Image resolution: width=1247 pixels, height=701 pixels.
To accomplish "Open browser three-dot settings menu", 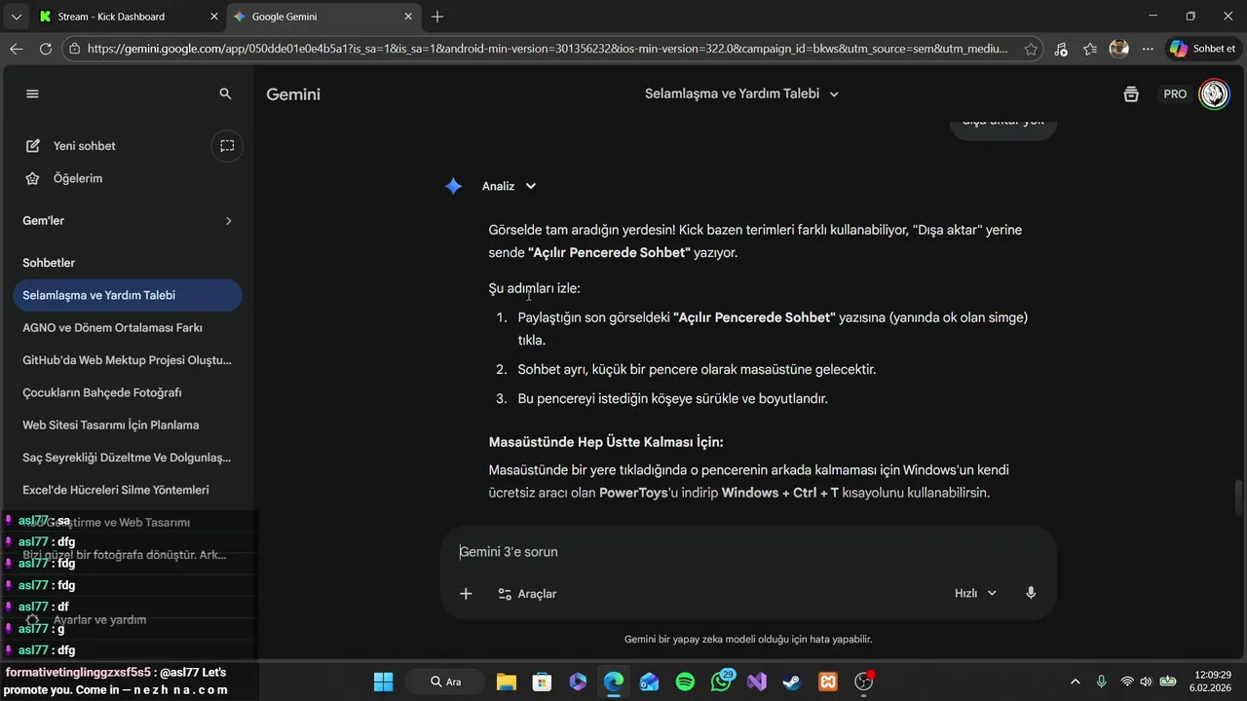I will click(1149, 49).
